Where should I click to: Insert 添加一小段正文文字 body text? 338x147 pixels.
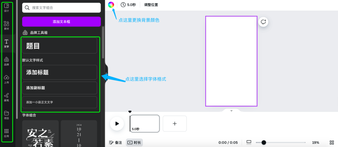pos(59,102)
